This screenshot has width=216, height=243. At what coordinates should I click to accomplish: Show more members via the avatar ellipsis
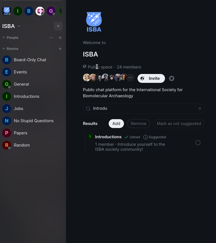click(130, 78)
